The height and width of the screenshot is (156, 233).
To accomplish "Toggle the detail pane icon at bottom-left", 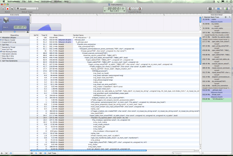I will tap(11, 153).
